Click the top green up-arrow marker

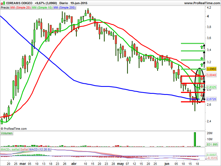click(202, 47)
